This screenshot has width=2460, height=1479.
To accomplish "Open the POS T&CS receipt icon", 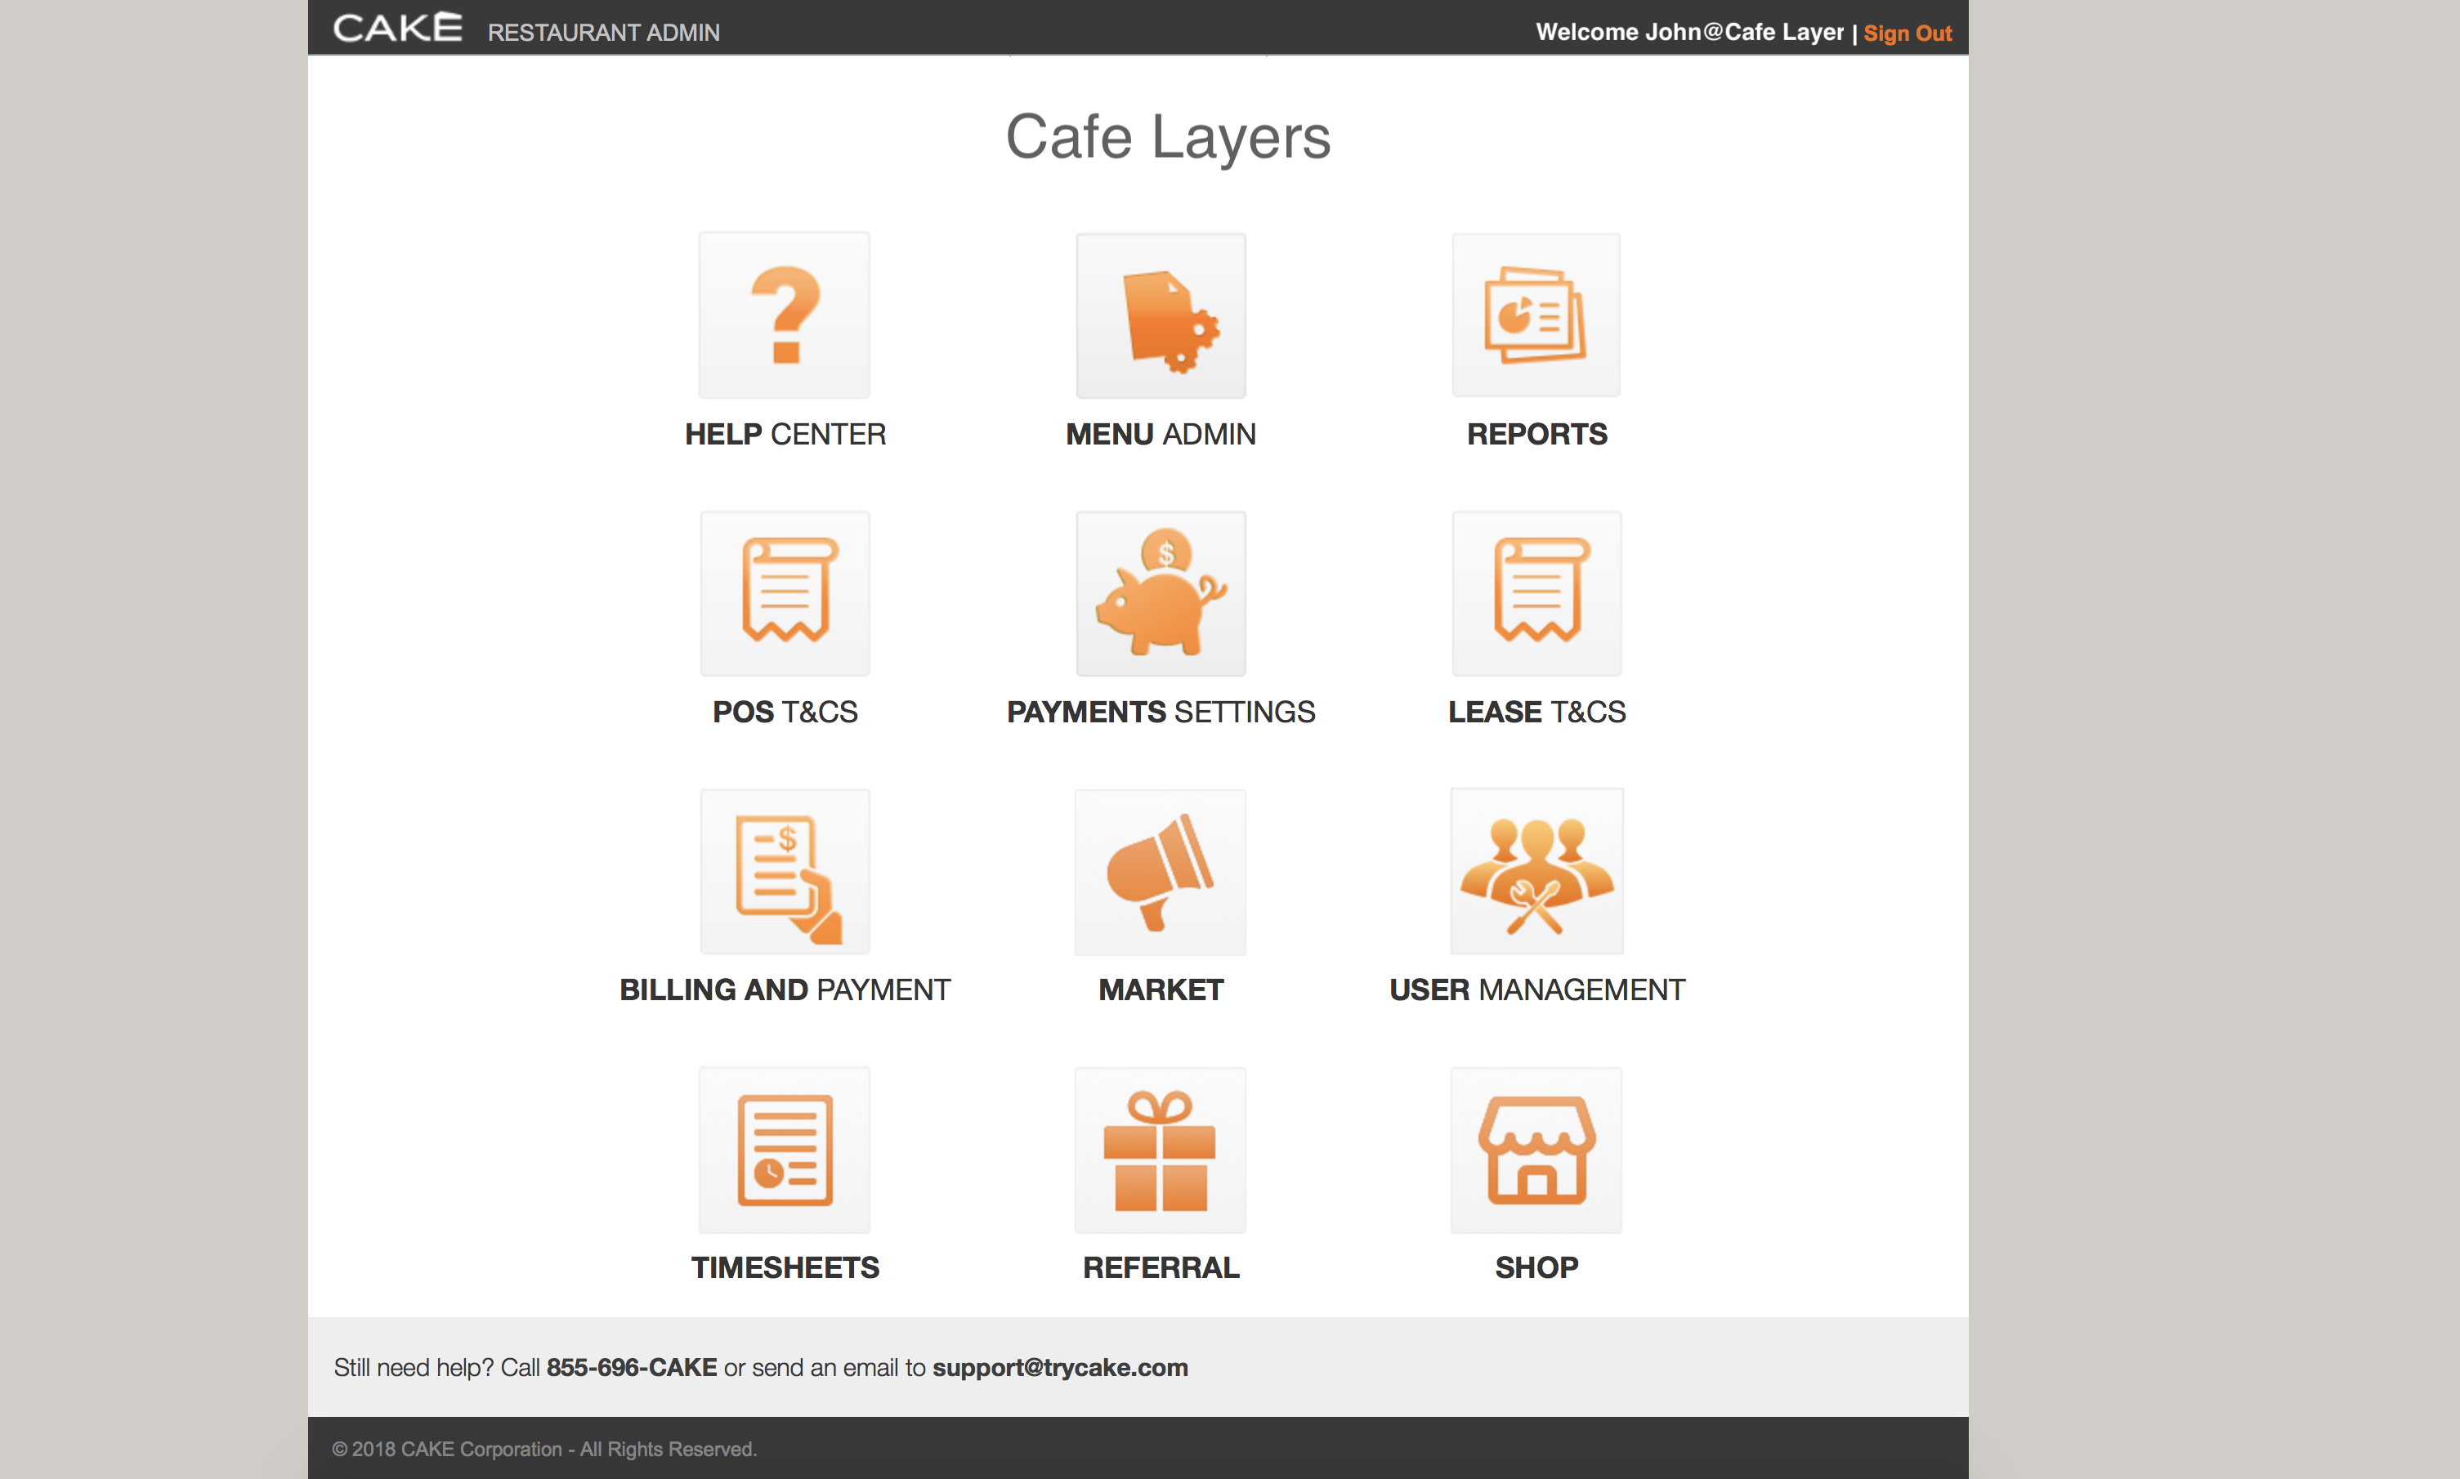I will pyautogui.click(x=785, y=593).
